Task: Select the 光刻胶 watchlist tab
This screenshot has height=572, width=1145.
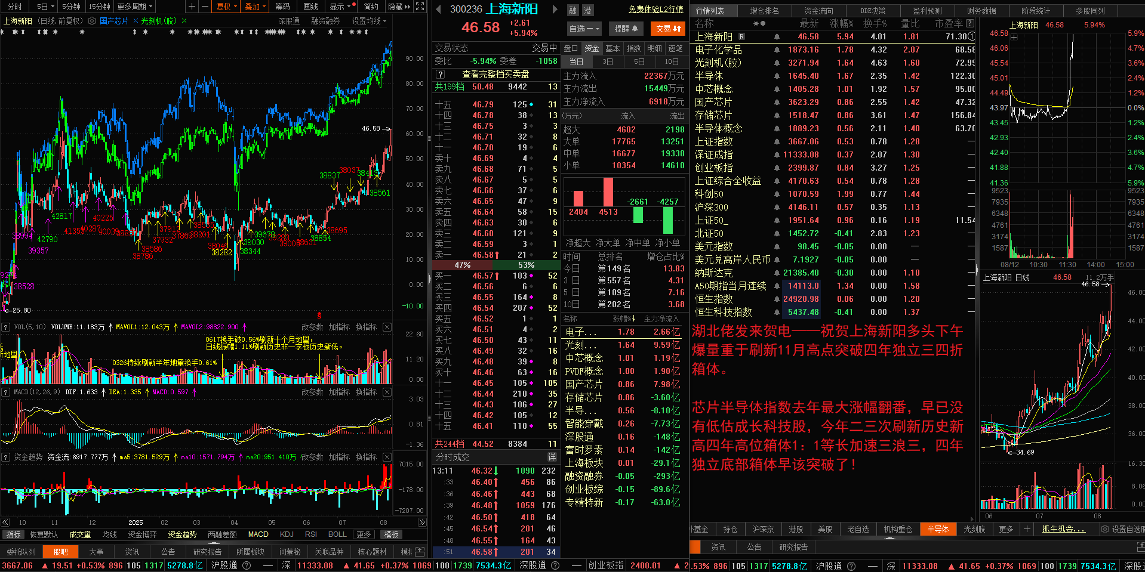Action: point(974,529)
